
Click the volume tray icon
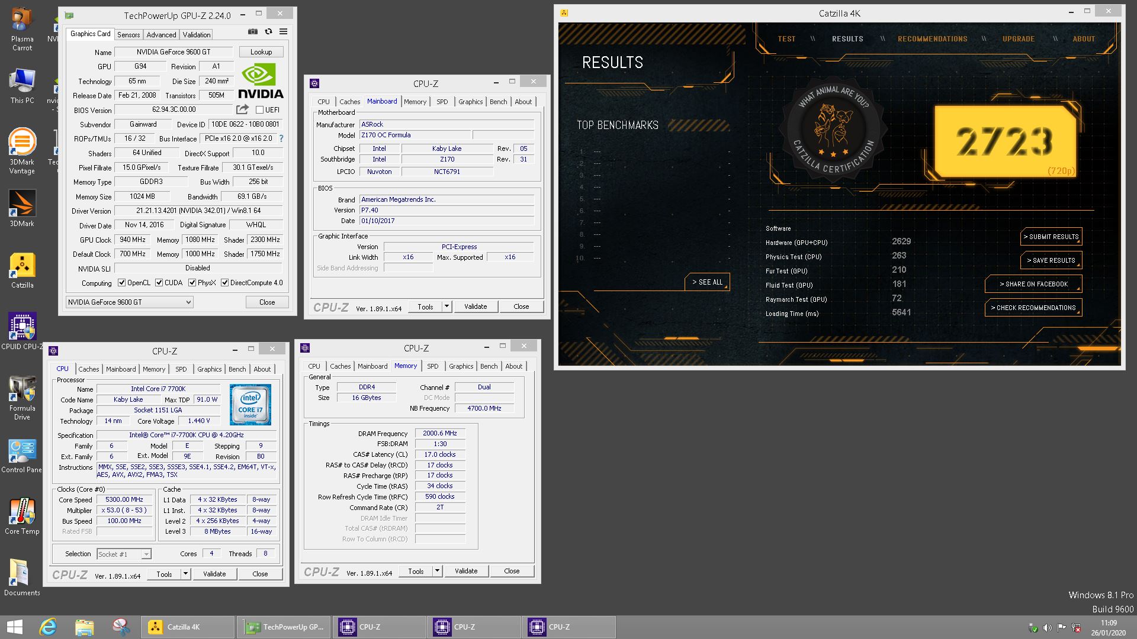click(1047, 628)
